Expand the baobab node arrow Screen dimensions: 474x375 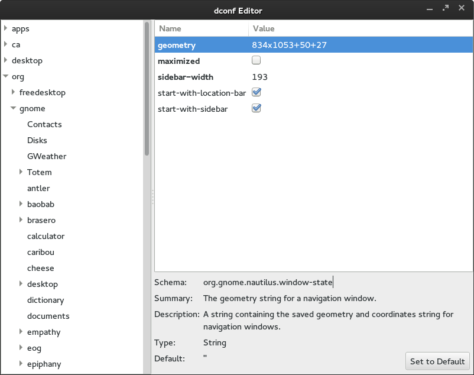21,204
